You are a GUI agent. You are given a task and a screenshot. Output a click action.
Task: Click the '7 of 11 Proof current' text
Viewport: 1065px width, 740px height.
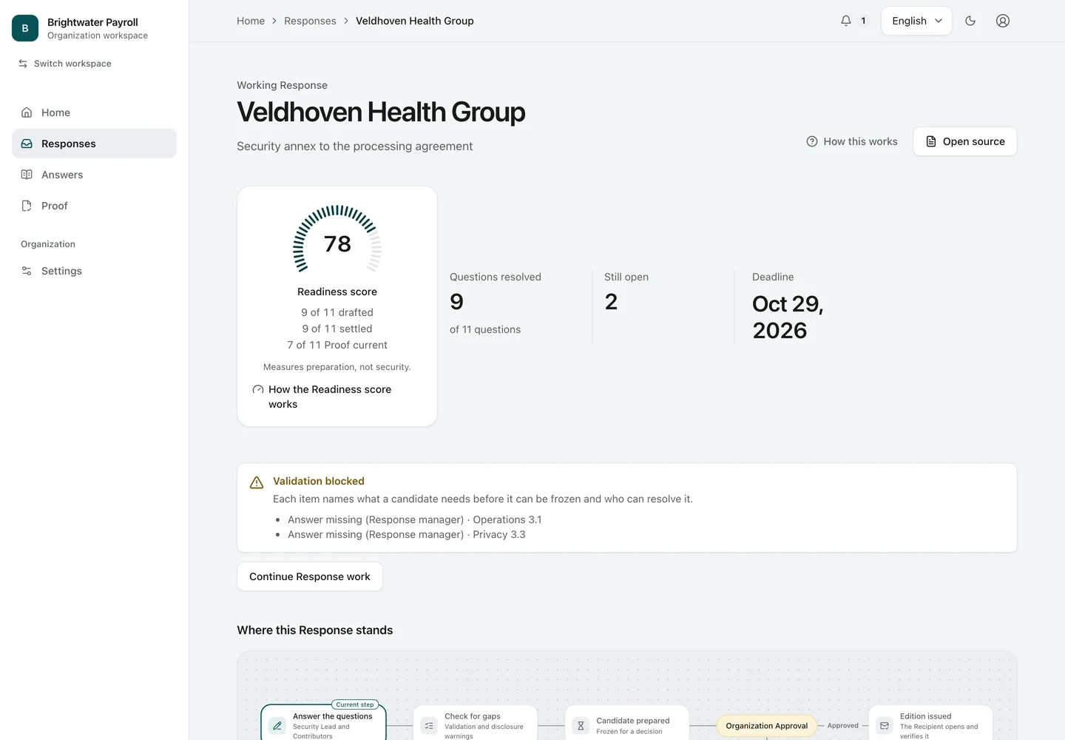(x=337, y=345)
